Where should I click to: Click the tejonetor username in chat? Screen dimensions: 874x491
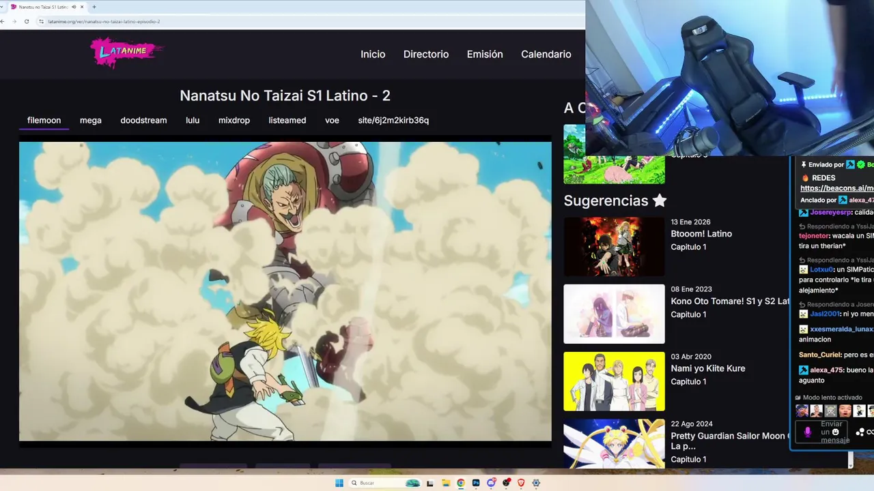point(814,236)
